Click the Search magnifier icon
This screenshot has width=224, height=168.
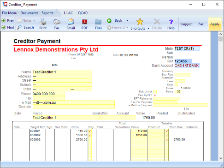[19, 27]
